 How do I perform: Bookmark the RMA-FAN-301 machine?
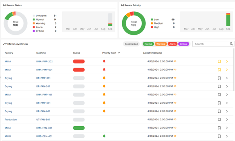tap(219, 128)
